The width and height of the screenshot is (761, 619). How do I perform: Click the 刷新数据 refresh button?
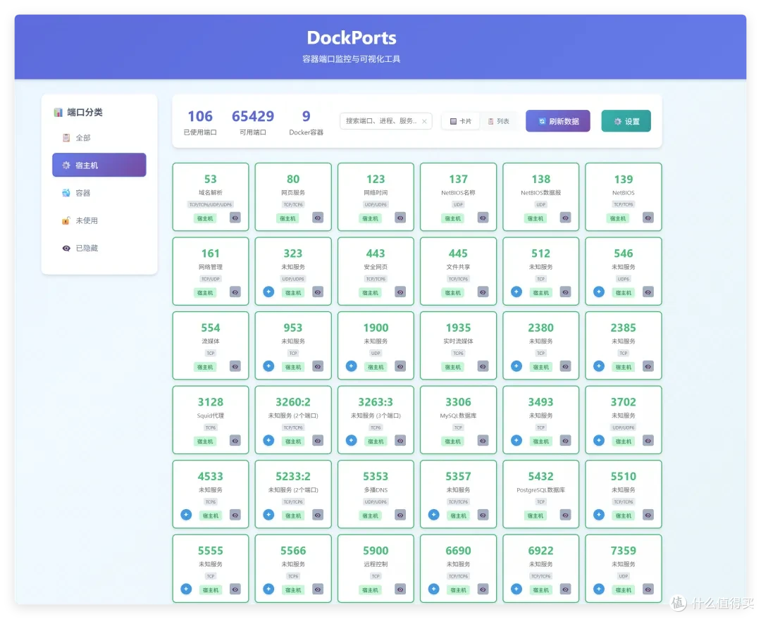point(558,121)
